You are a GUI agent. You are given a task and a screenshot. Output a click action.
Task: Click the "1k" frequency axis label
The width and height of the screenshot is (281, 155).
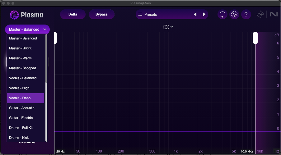pos(176,151)
